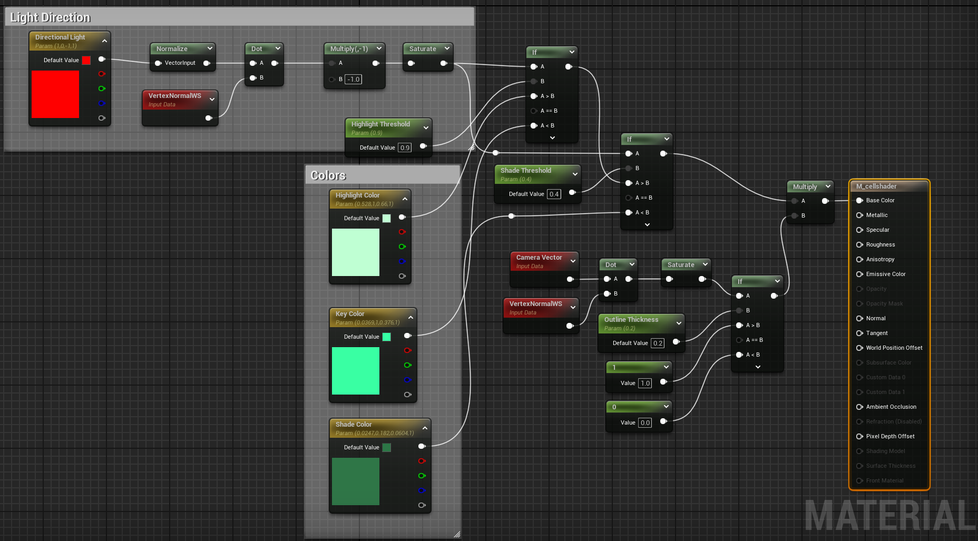Edit the constant node Value 0.0
The height and width of the screenshot is (541, 978).
pyautogui.click(x=645, y=422)
